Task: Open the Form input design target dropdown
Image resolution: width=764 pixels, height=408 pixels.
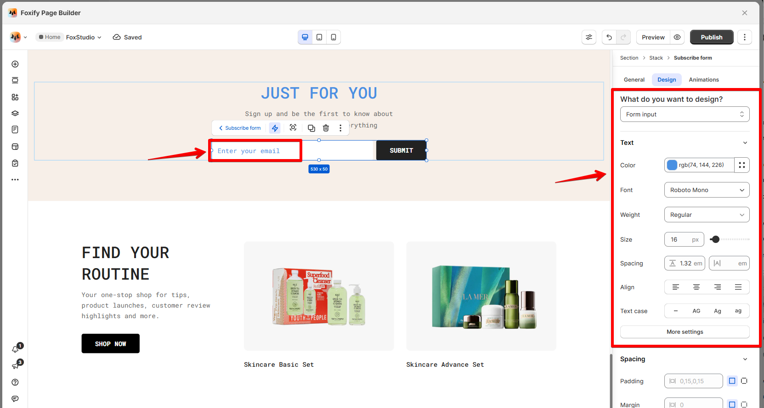Action: pyautogui.click(x=685, y=114)
